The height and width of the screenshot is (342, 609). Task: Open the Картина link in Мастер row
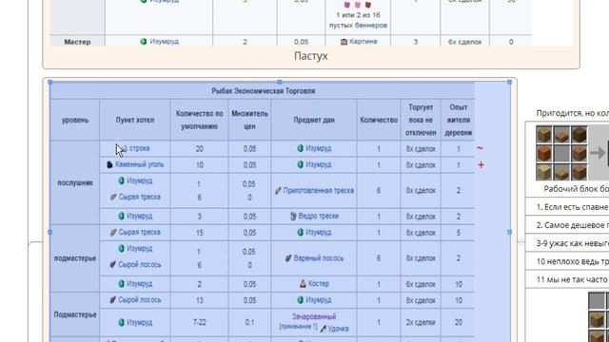363,42
